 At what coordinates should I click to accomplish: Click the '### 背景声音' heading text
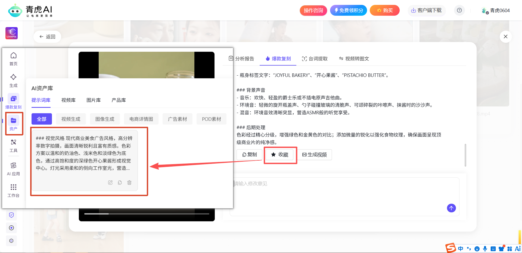251,90
